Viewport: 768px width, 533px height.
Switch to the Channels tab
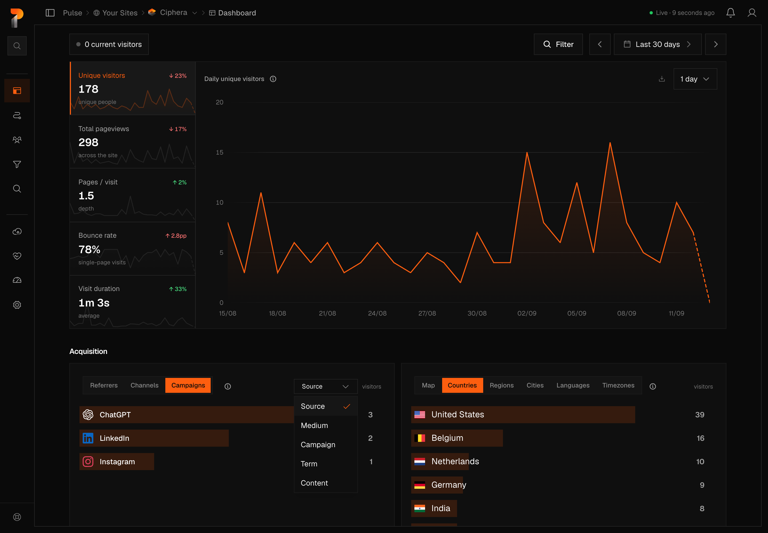pyautogui.click(x=144, y=385)
